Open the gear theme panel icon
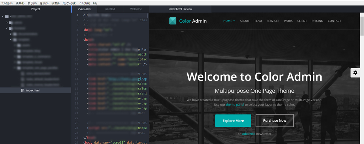Viewport: 364px width, 144px height. pos(355,73)
